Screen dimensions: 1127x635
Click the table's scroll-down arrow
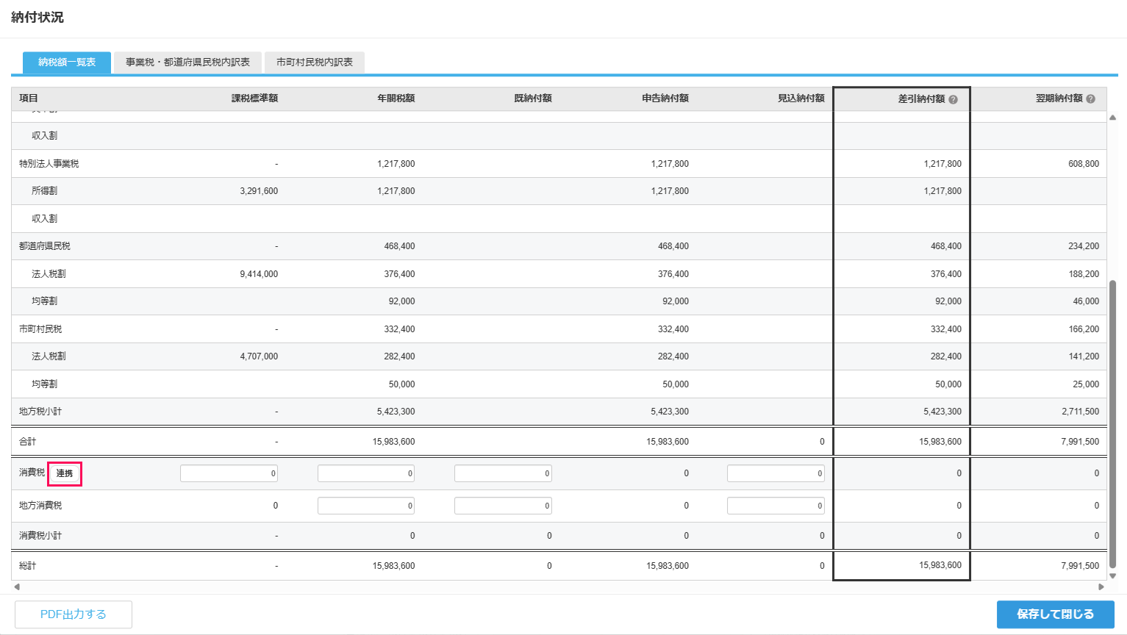(1112, 576)
